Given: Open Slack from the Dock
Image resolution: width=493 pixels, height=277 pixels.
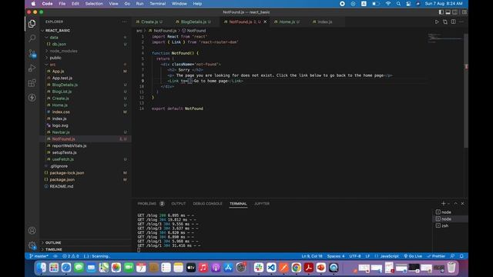Looking at the screenshot, I should coord(259,268).
